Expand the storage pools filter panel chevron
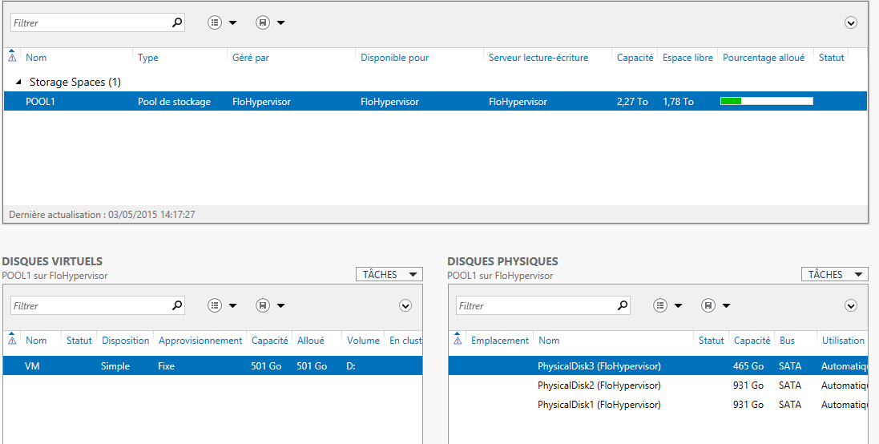This screenshot has width=879, height=444. [851, 23]
